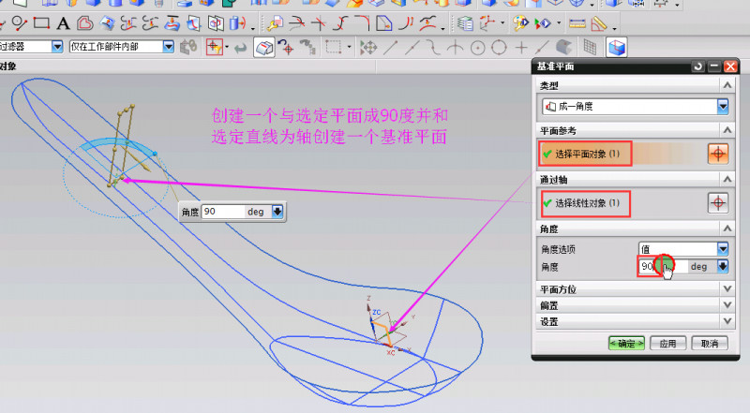
Task: Open the 角度选项 值 dropdown
Action: point(722,248)
